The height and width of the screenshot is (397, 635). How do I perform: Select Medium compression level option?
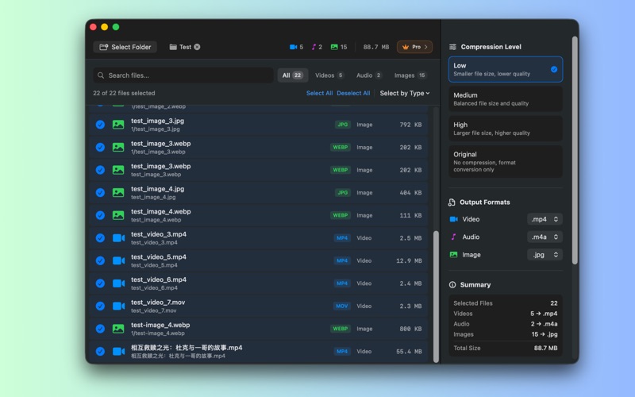[x=506, y=99]
